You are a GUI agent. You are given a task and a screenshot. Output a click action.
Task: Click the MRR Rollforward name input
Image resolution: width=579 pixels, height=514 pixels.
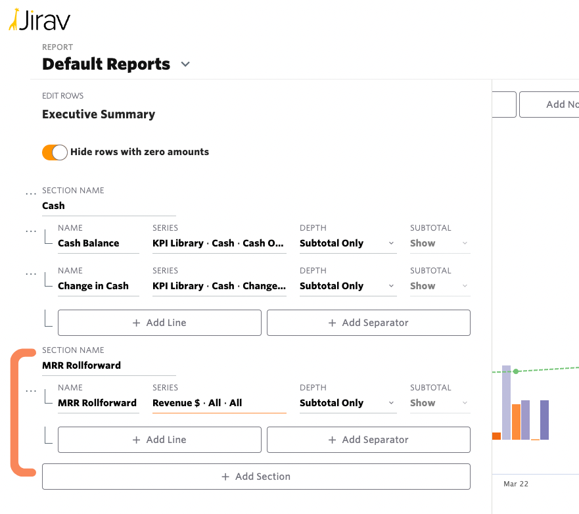click(98, 402)
